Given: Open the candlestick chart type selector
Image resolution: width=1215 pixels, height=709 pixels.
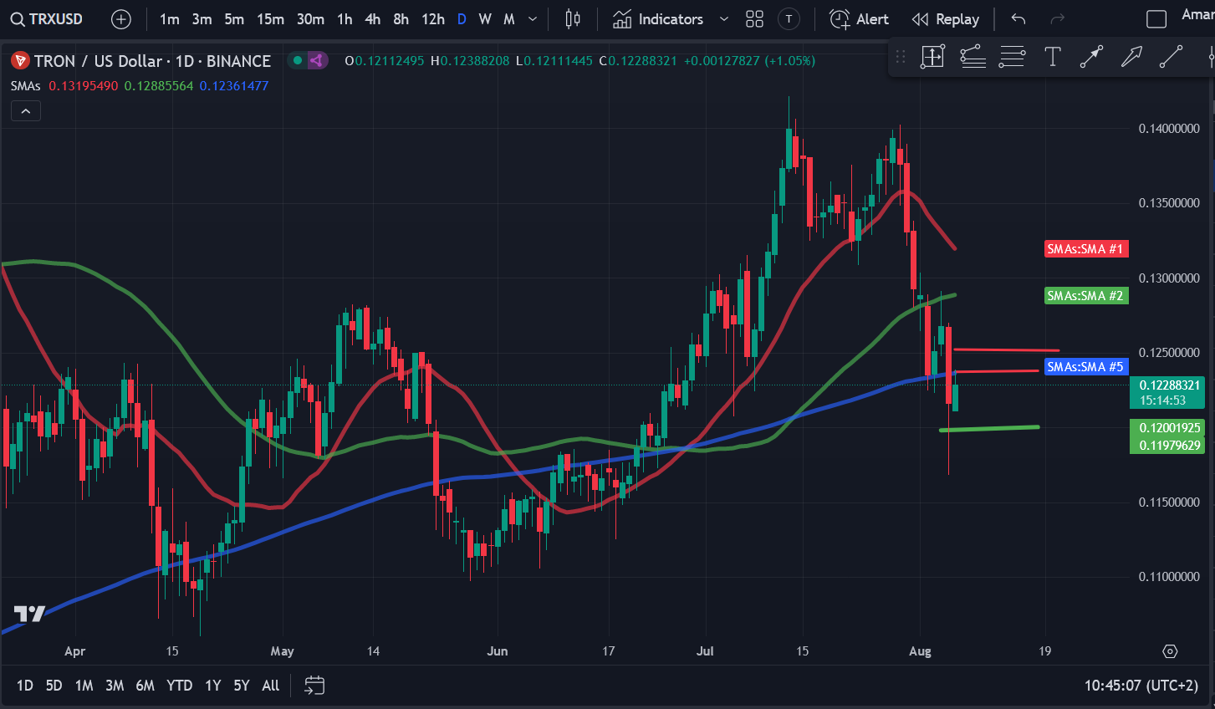Looking at the screenshot, I should (573, 19).
